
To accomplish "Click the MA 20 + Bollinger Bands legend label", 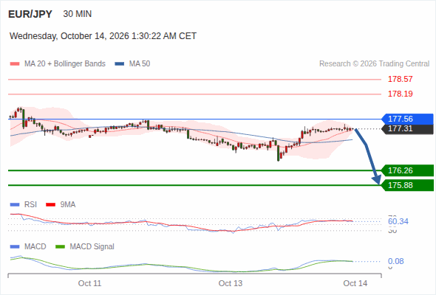I will coord(65,64).
